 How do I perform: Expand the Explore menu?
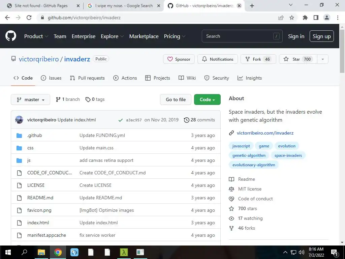(112, 36)
